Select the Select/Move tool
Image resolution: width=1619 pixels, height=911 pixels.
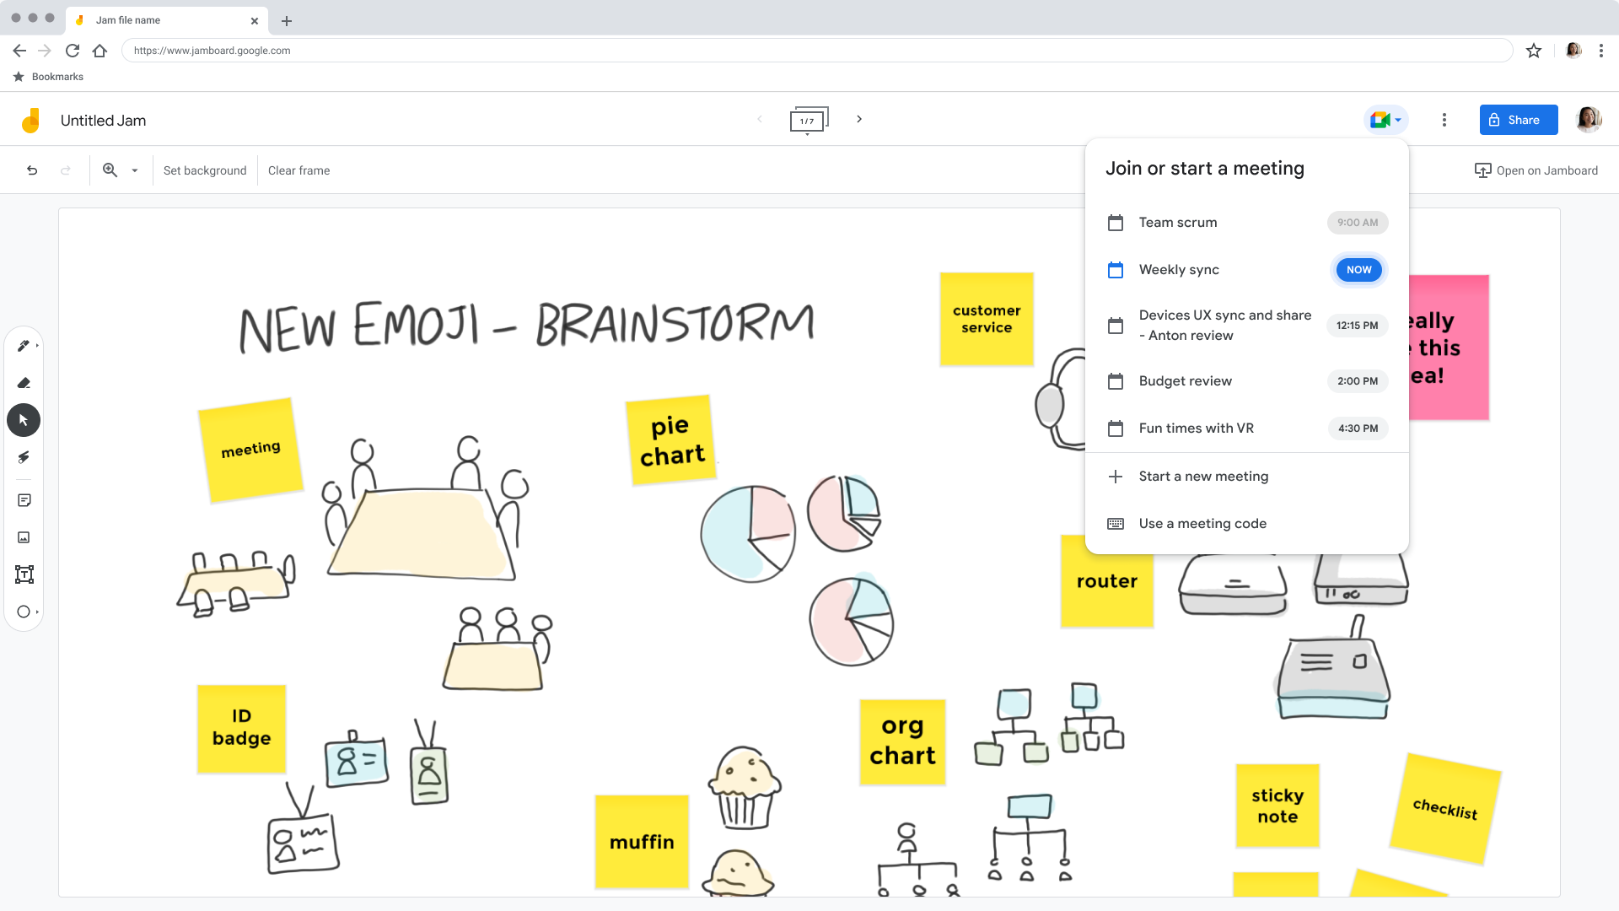[24, 420]
